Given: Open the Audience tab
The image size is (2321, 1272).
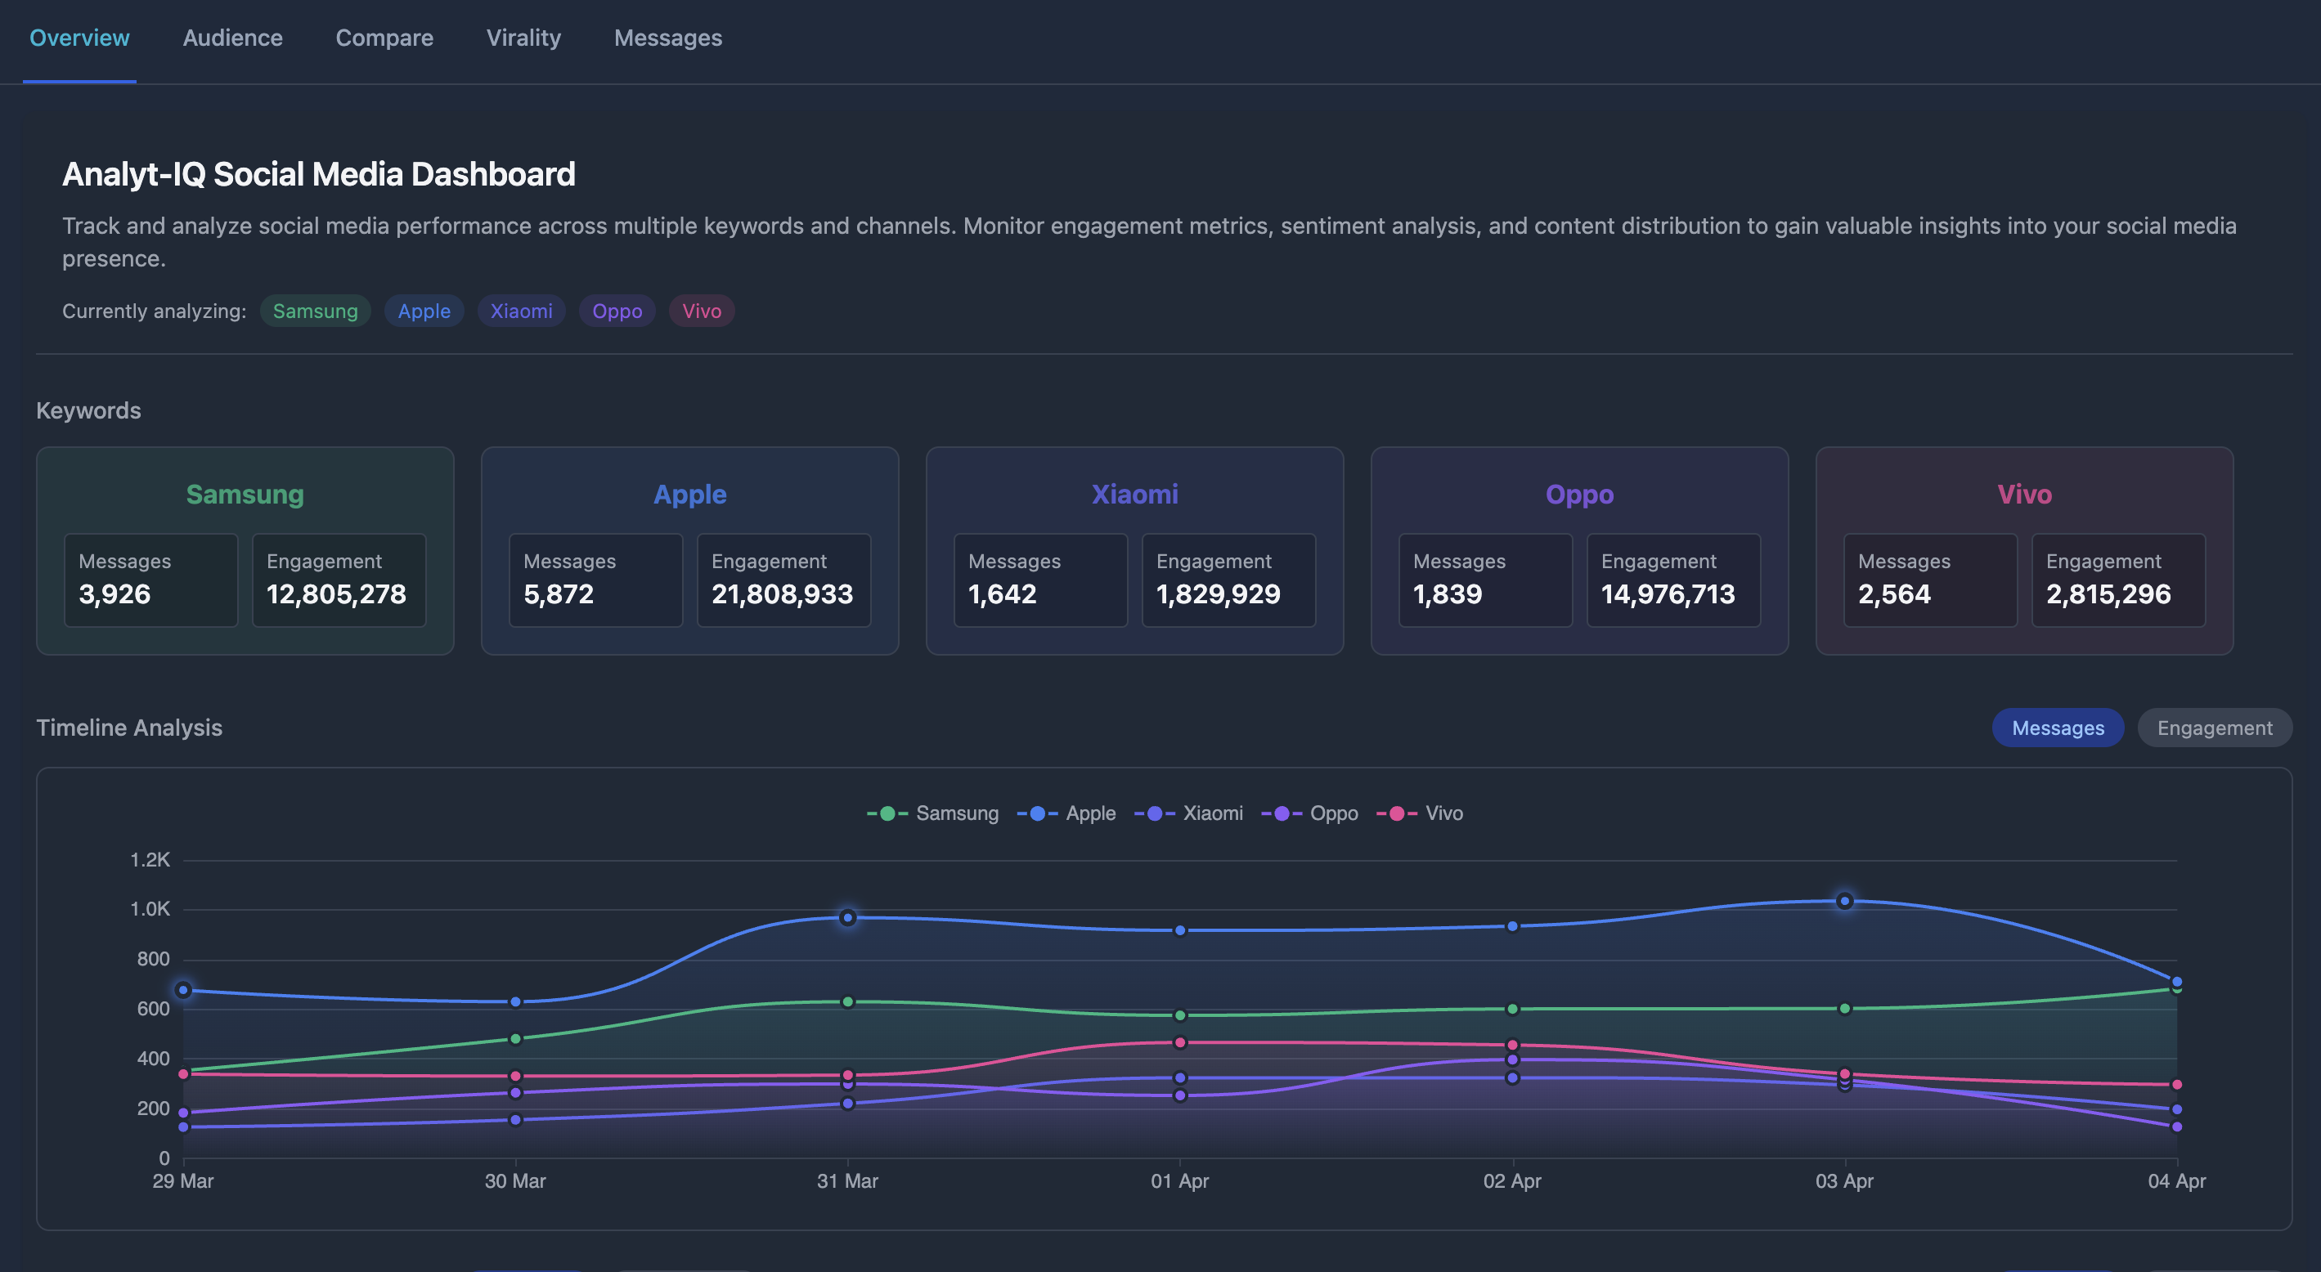Looking at the screenshot, I should [232, 38].
